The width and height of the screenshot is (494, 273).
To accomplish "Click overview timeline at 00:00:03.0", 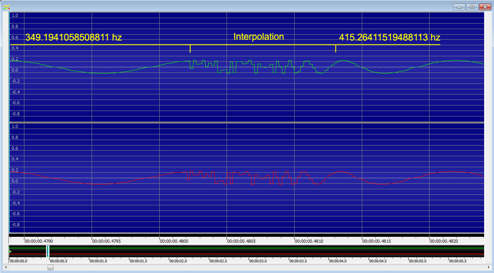I will (x=260, y=261).
